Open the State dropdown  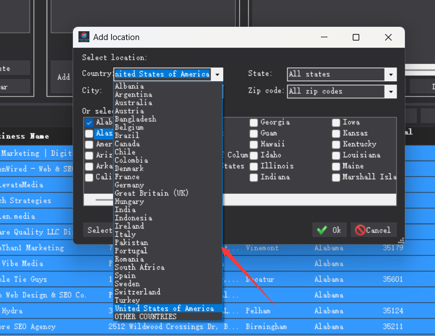(390, 75)
